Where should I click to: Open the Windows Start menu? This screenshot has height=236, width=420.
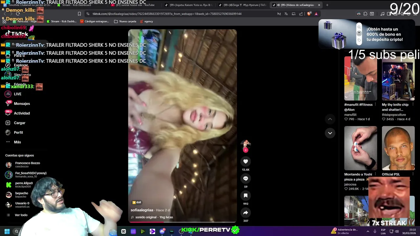tap(7, 231)
